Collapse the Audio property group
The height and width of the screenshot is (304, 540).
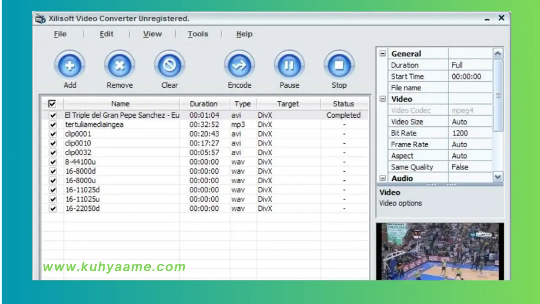point(383,178)
